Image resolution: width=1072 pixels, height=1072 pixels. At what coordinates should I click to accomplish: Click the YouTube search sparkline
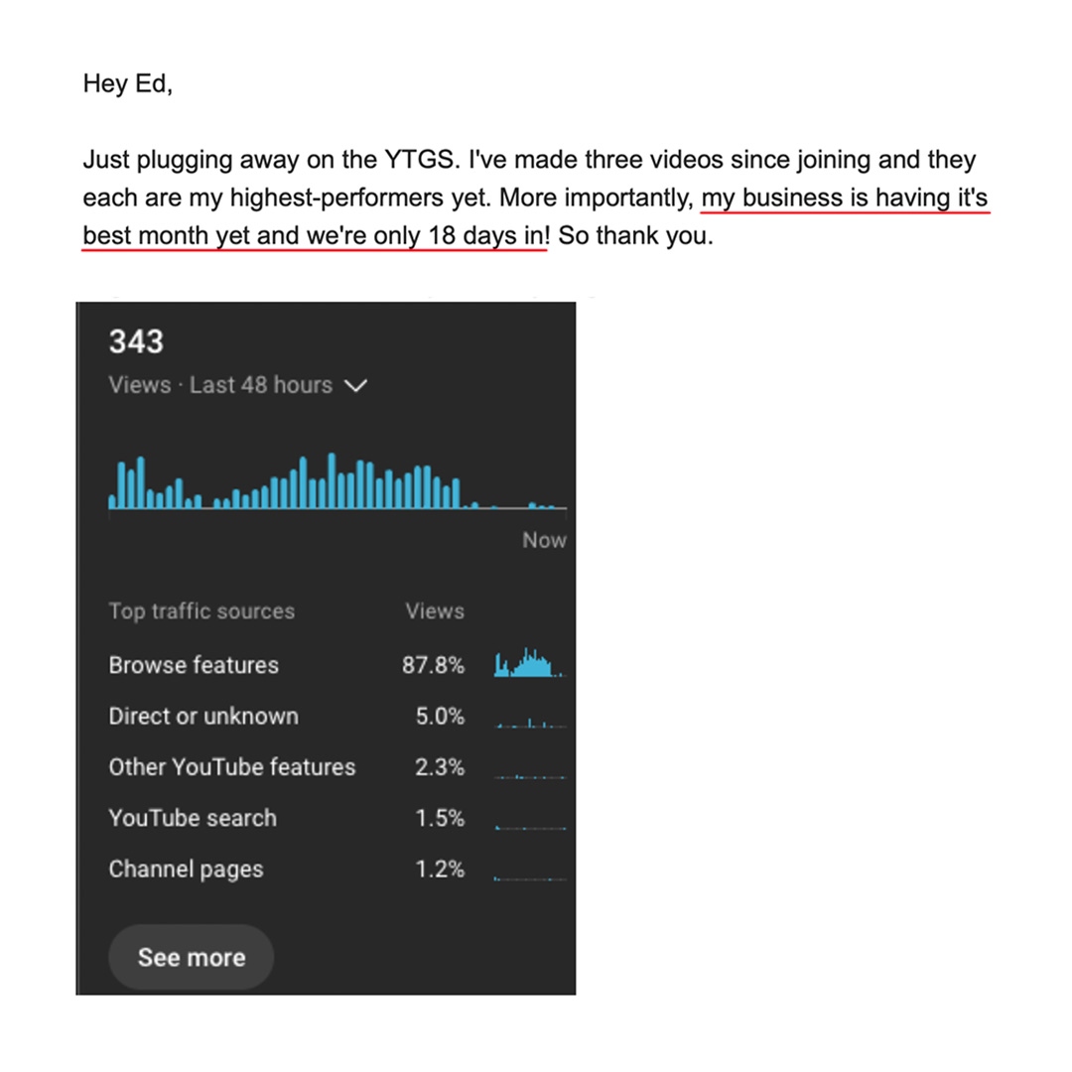(x=530, y=827)
